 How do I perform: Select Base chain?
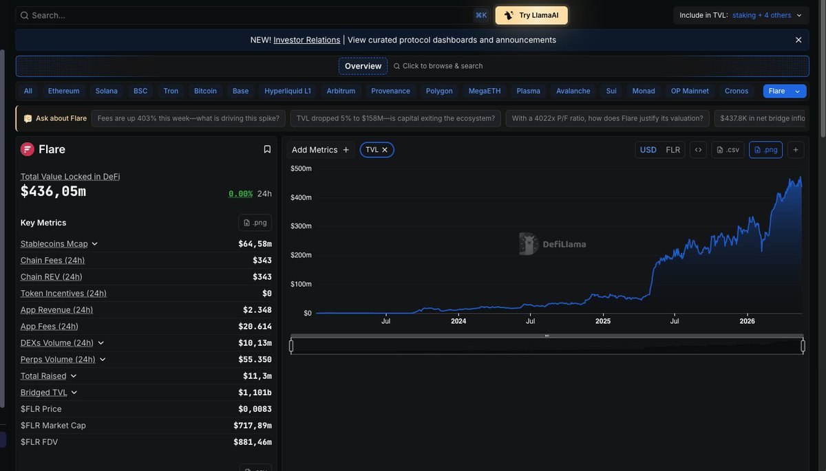pos(240,91)
